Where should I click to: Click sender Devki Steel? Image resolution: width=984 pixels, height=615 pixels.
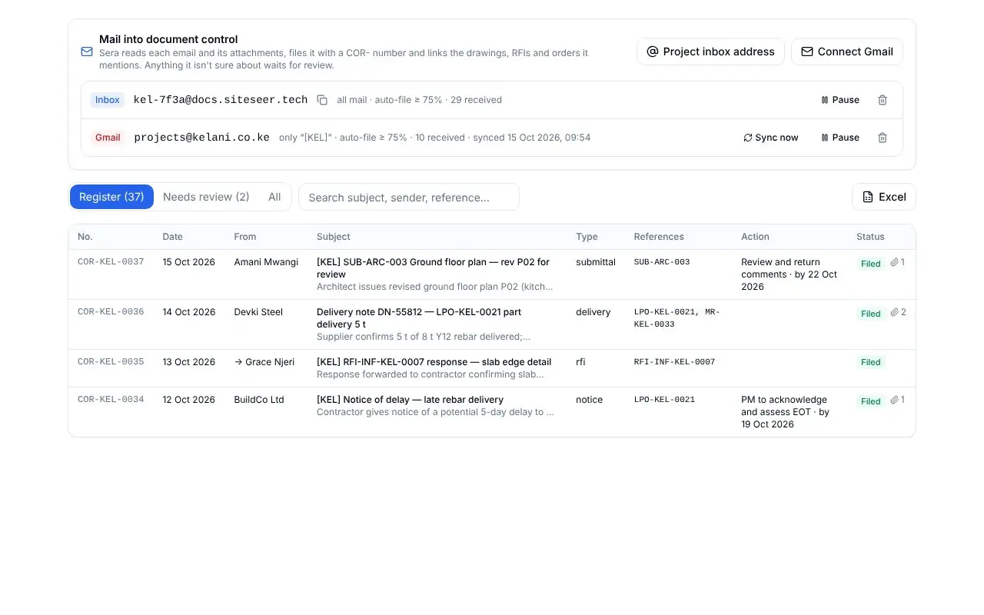258,312
